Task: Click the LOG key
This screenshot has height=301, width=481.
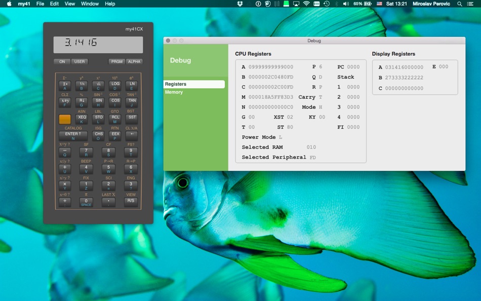Action: pos(115,86)
